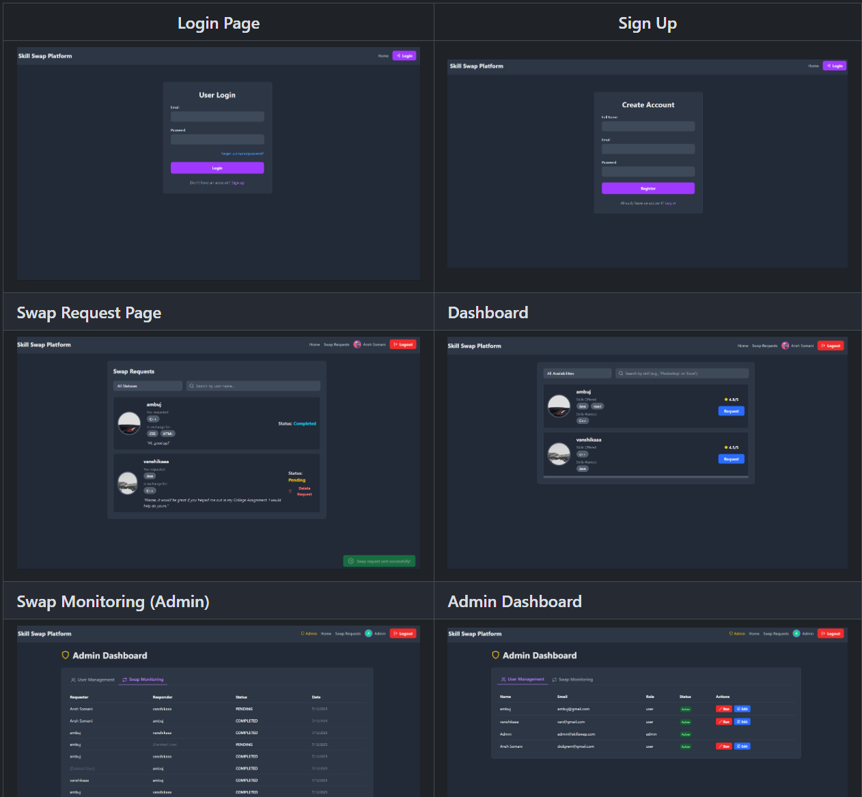Open the Forgot username/password link
This screenshot has height=797, width=862.
coord(242,154)
